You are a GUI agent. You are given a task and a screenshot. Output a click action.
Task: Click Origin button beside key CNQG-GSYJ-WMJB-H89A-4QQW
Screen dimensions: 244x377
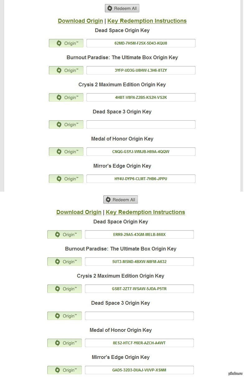(x=66, y=152)
